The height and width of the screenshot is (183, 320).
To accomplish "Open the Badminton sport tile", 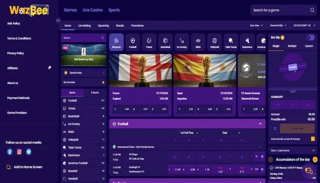I will click(247, 42).
